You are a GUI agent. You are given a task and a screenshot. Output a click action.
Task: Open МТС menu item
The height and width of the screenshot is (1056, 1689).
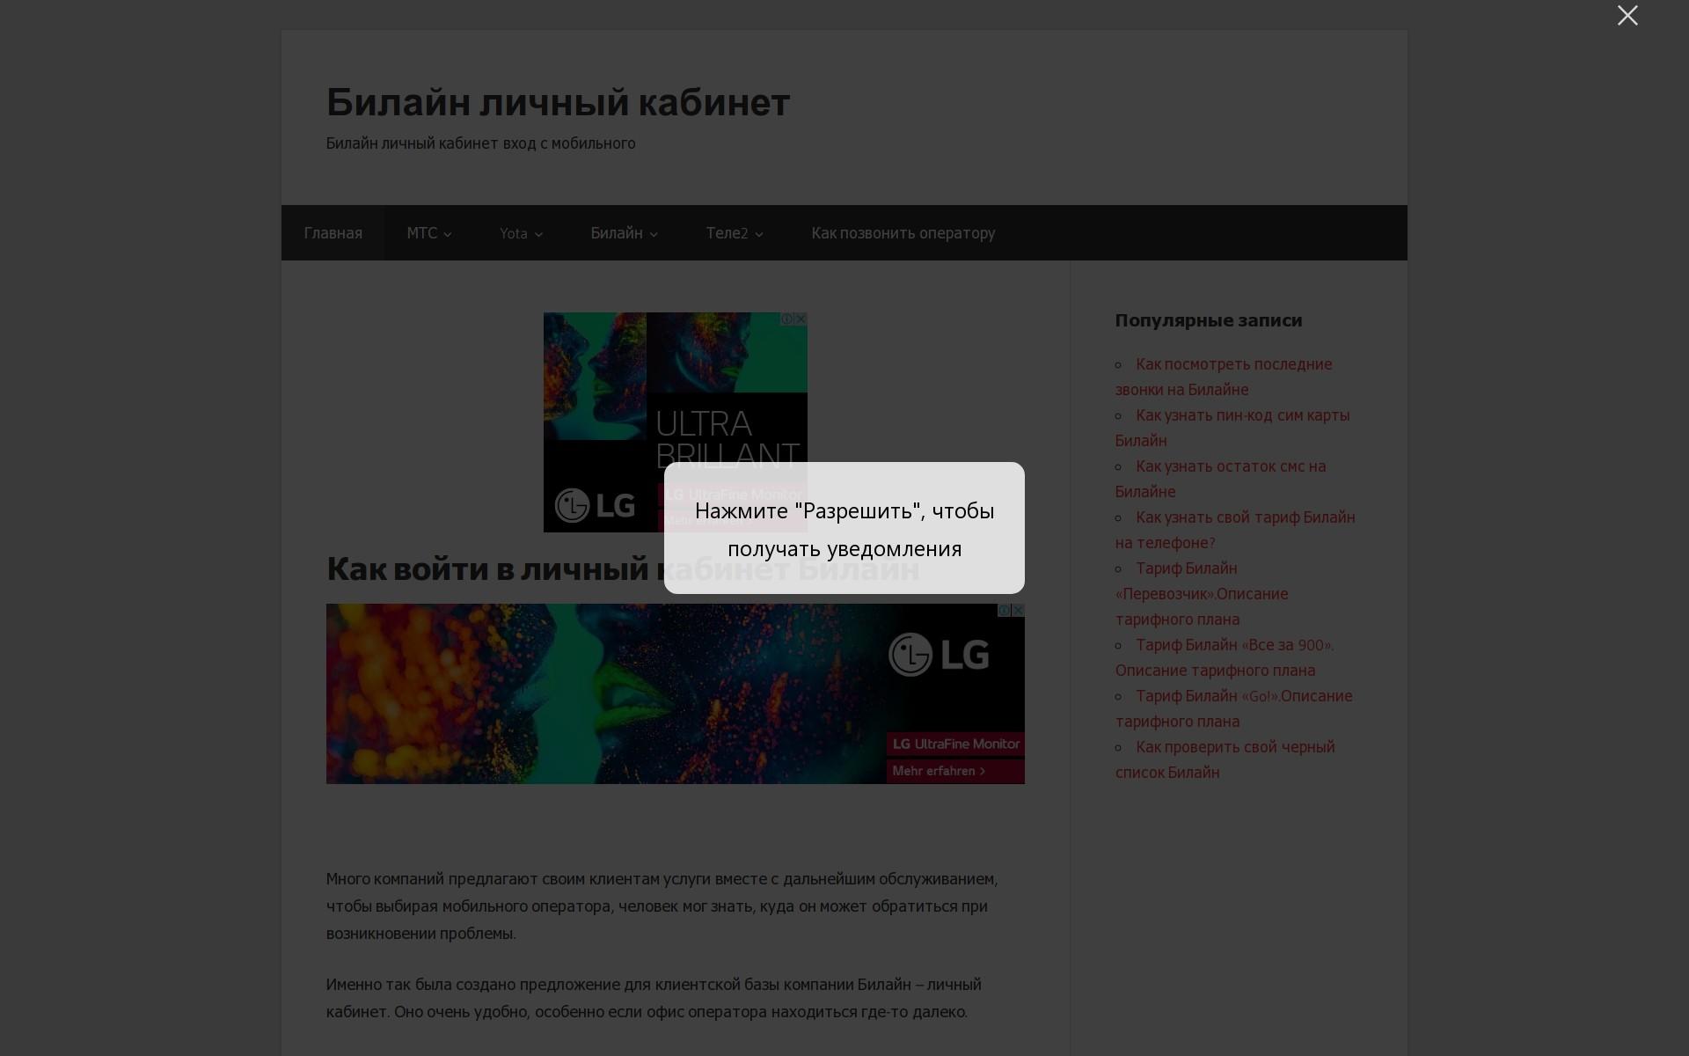point(421,233)
